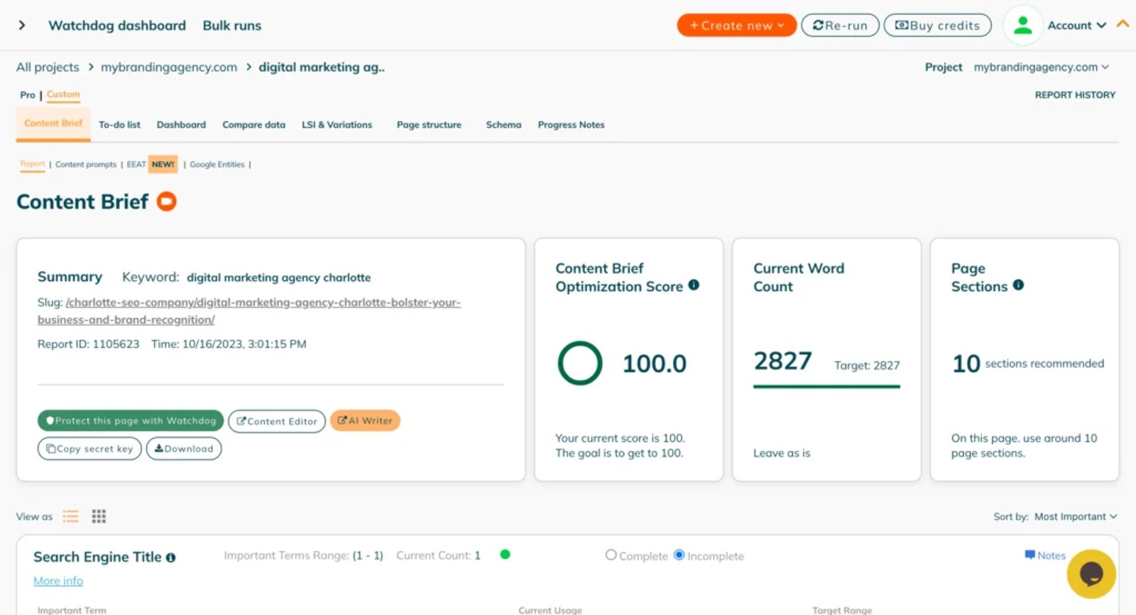
Task: Open Watchdog dashboard in top navigation
Action: coord(117,26)
